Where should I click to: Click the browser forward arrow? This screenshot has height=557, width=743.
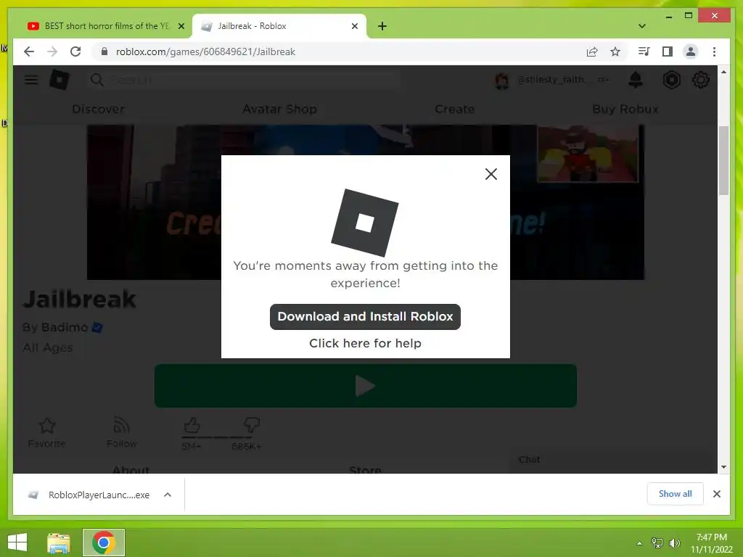coord(52,51)
